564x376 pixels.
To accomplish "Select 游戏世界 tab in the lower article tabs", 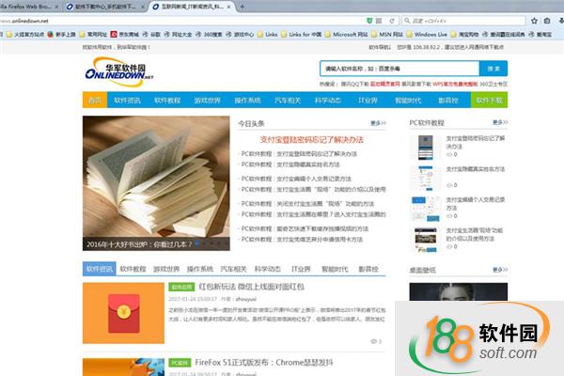I will tap(166, 269).
